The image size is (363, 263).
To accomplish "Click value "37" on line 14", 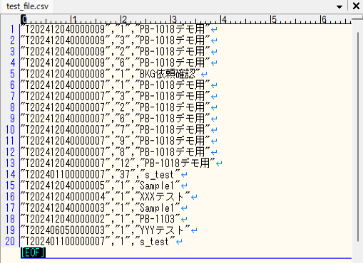I will pyautogui.click(x=125, y=175).
